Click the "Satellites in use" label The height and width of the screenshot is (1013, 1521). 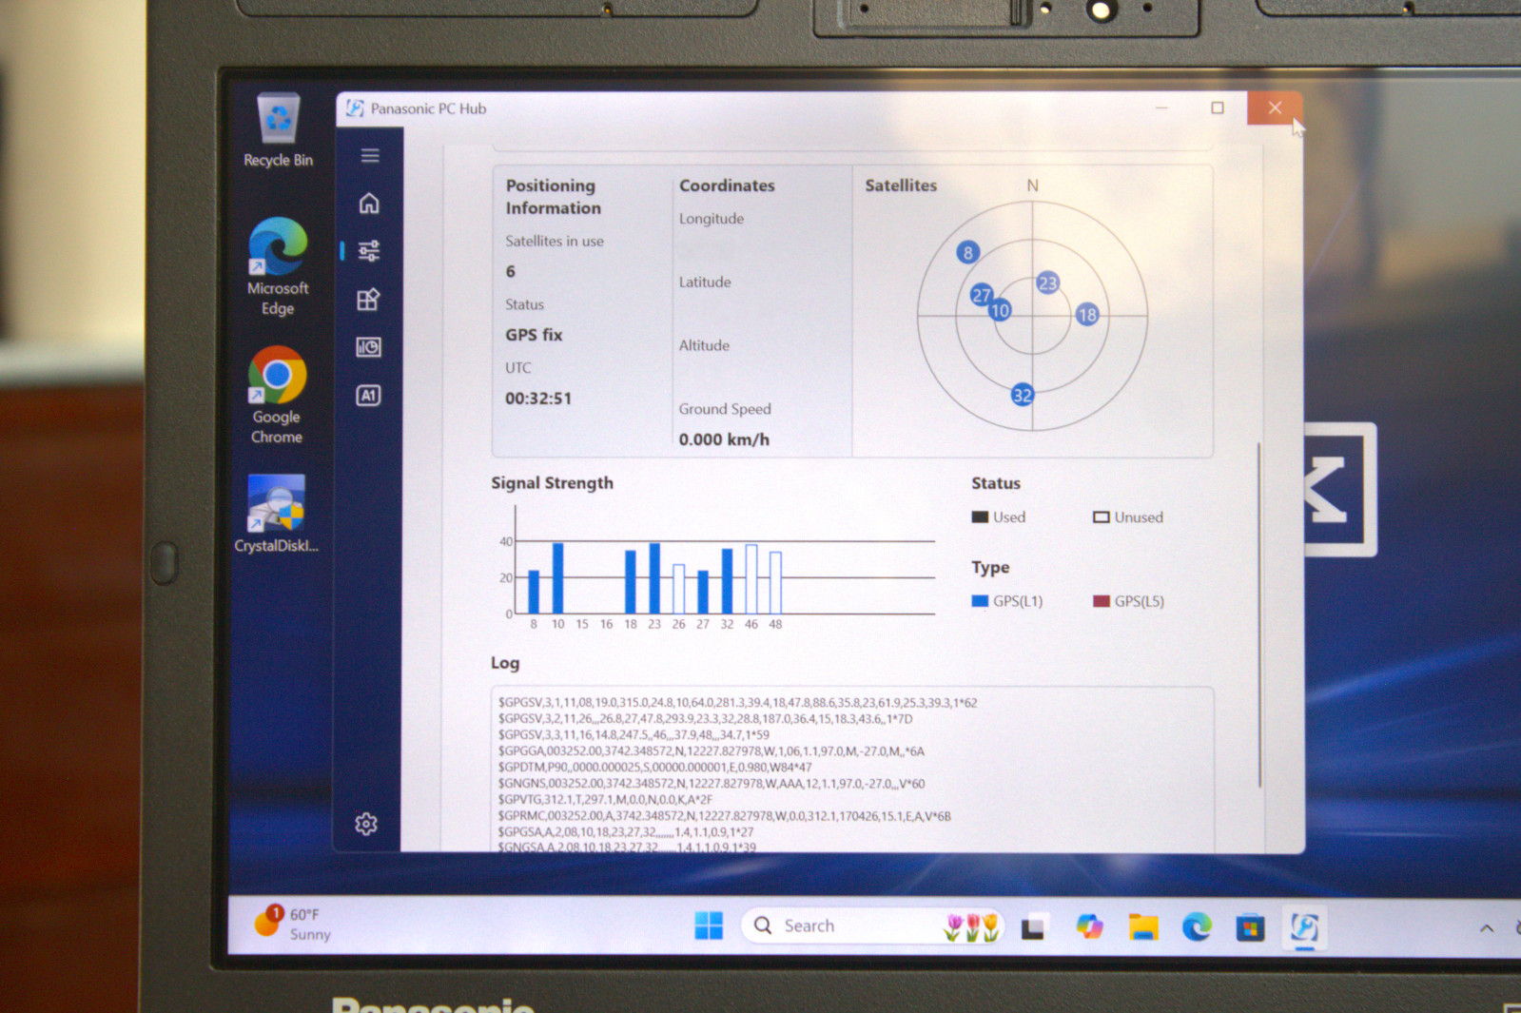(555, 242)
